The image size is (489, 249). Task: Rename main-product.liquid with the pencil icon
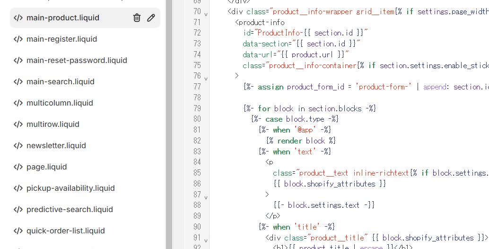point(151,18)
